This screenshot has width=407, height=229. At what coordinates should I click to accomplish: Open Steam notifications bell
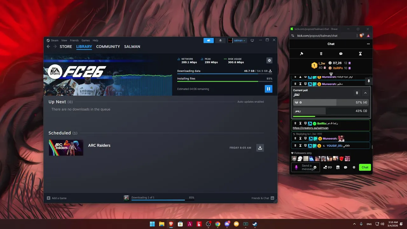[x=220, y=40]
